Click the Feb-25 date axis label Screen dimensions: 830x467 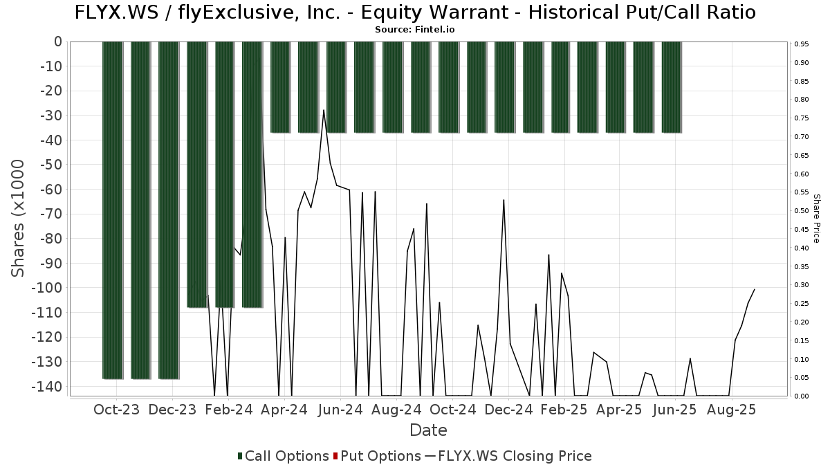pos(564,410)
